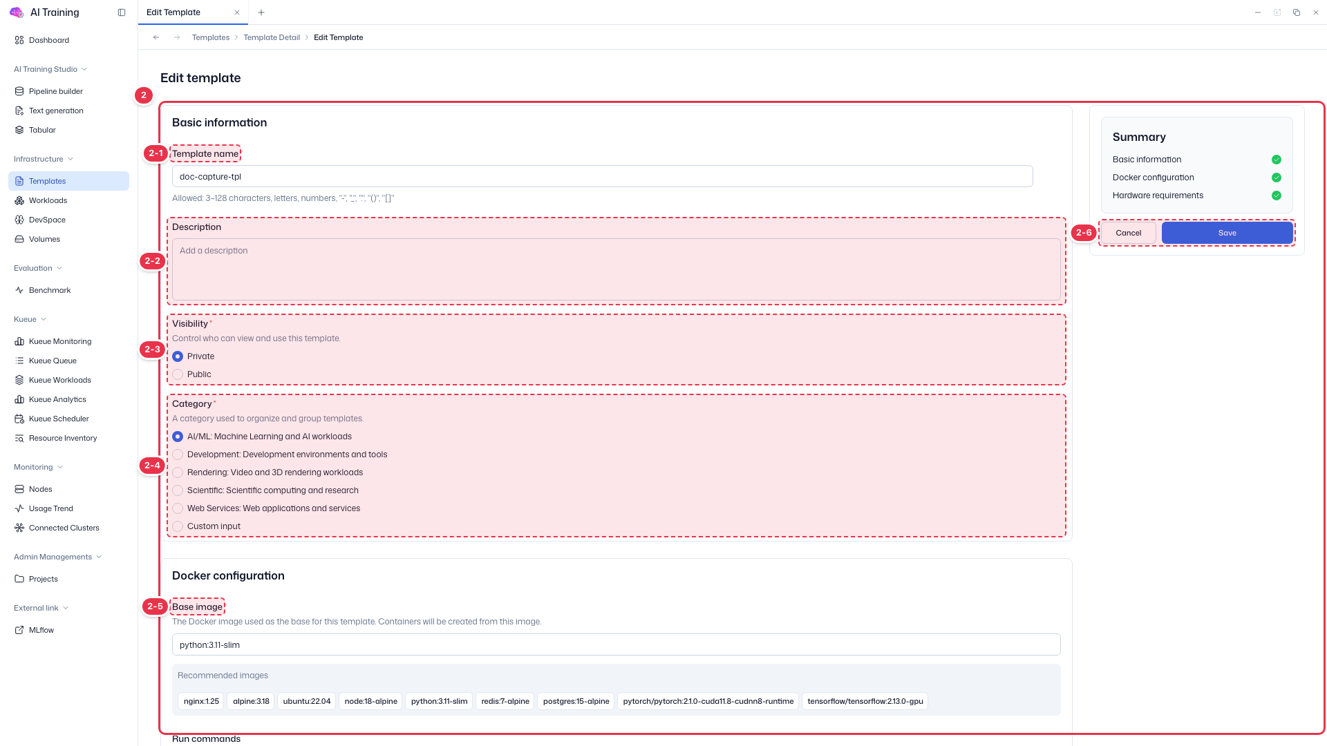Click the Resource Inventory icon

pos(19,438)
